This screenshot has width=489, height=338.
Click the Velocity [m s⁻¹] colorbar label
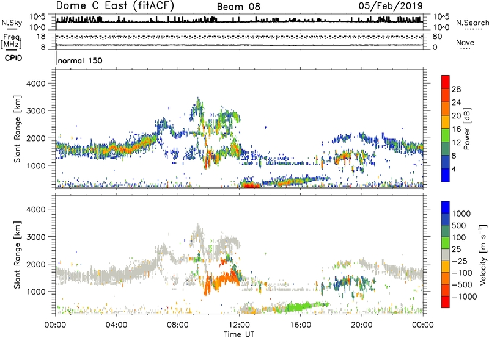pyautogui.click(x=483, y=254)
